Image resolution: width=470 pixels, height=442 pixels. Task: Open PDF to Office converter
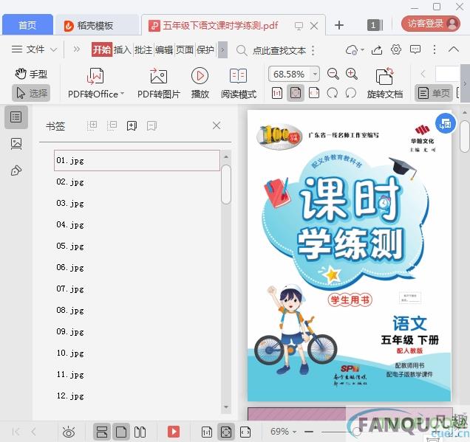96,83
